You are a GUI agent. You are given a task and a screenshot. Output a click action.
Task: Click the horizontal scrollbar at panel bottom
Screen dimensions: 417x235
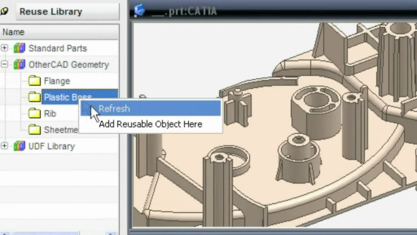coord(45,233)
